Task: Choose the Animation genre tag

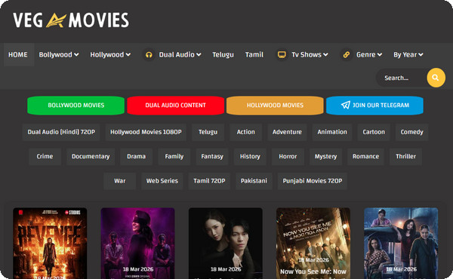Action: click(332, 132)
